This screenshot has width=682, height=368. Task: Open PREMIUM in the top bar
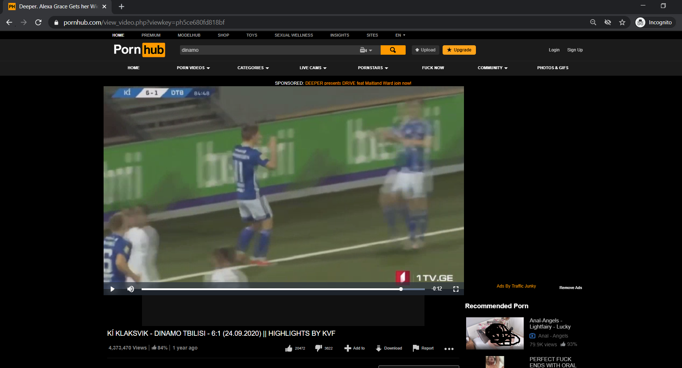click(151, 35)
